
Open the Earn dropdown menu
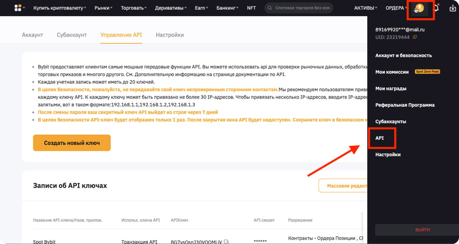pos(201,8)
